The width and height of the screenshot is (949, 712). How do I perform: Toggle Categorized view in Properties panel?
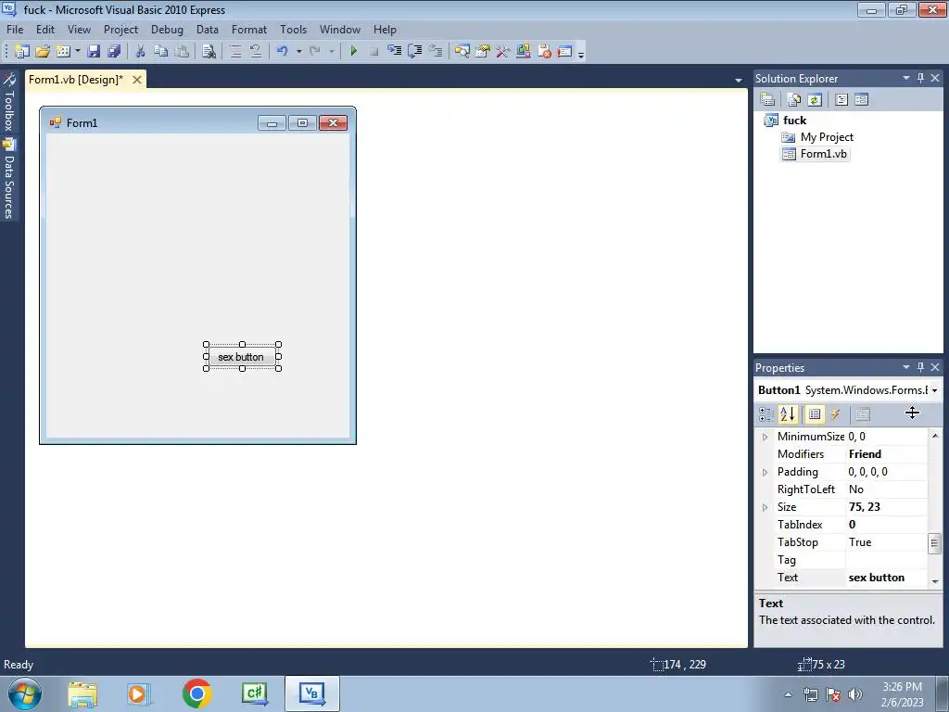[x=766, y=414]
